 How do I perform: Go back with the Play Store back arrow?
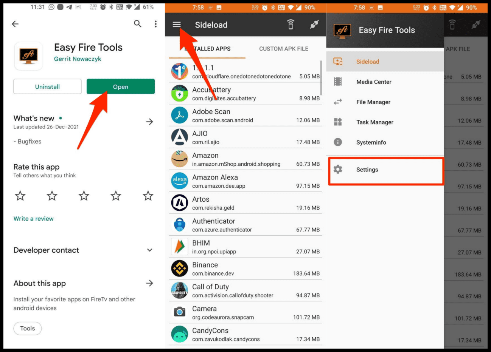pos(15,24)
